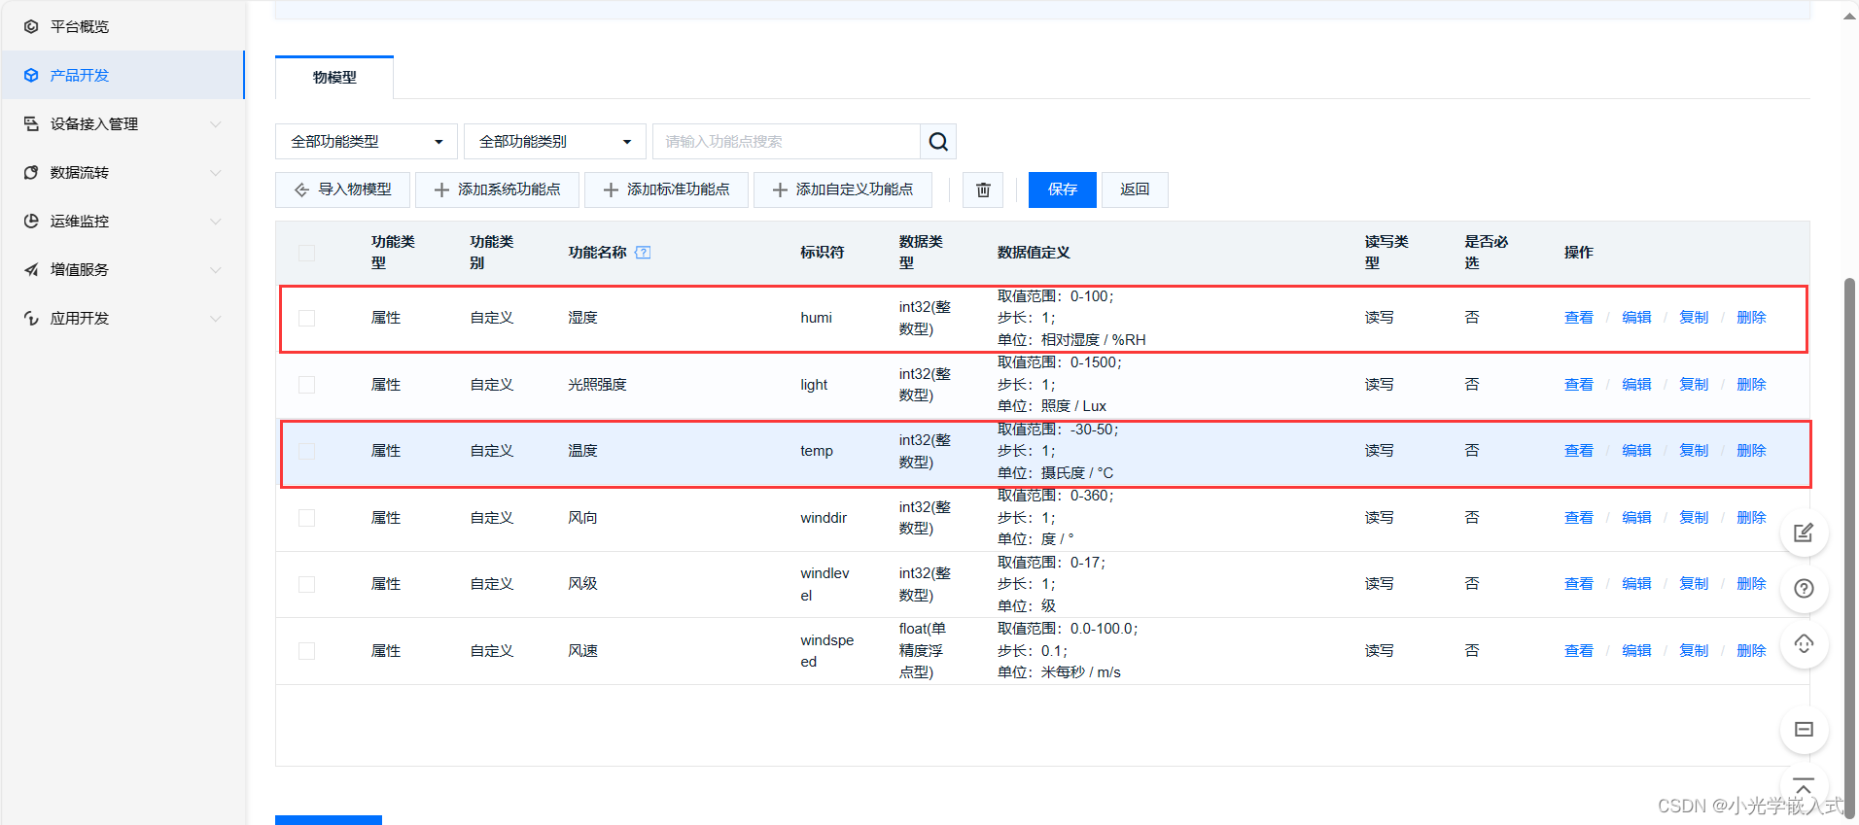
Task: Click 复制 link in temp row
Action: pyautogui.click(x=1694, y=451)
